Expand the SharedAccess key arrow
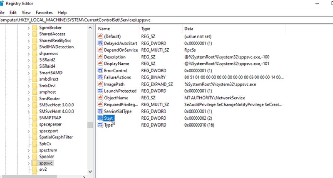This screenshot has width=333, height=178. [29, 34]
